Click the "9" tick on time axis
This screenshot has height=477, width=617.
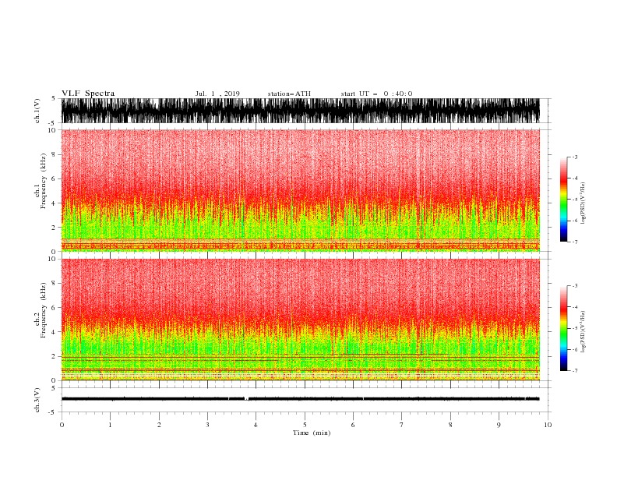point(499,425)
